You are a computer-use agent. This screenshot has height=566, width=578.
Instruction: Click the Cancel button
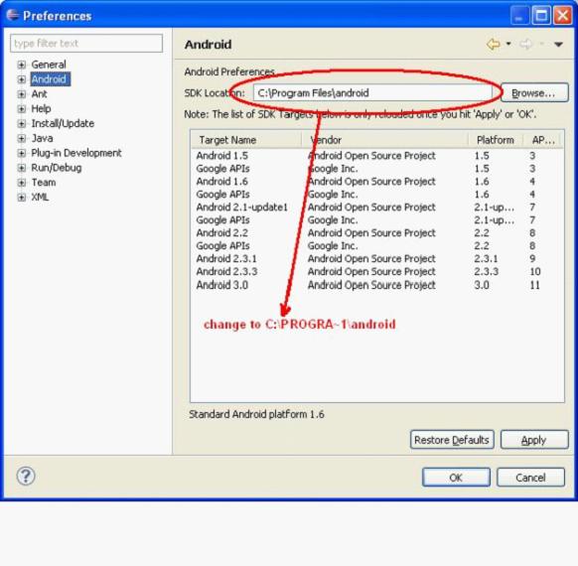pos(530,478)
